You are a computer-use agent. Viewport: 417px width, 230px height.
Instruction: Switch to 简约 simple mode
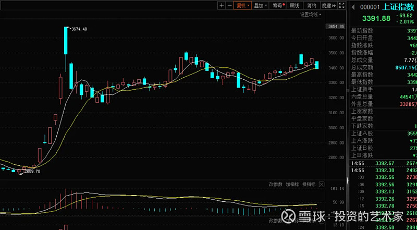(312, 5)
